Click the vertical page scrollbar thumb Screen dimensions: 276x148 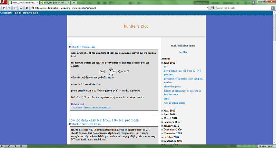[x=274, y=28]
